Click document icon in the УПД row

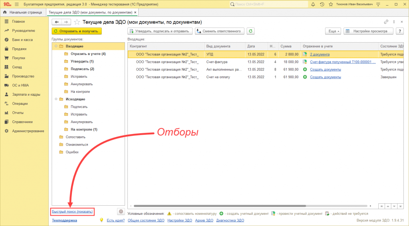point(305,54)
